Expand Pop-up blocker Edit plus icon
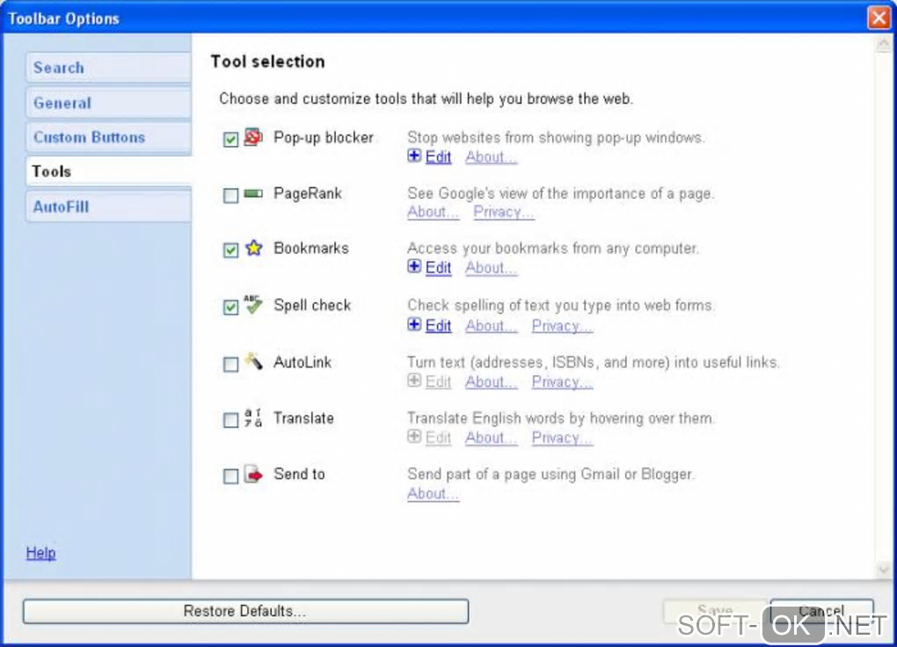This screenshot has width=897, height=647. click(x=414, y=156)
